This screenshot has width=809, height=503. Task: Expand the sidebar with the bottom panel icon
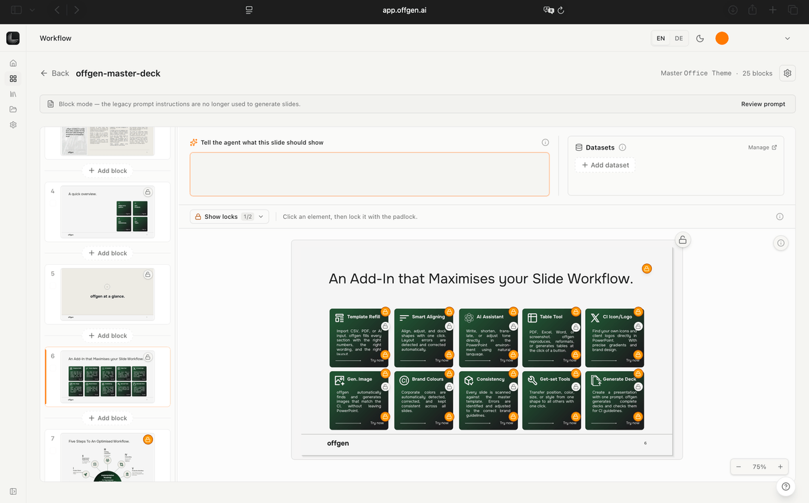13,491
